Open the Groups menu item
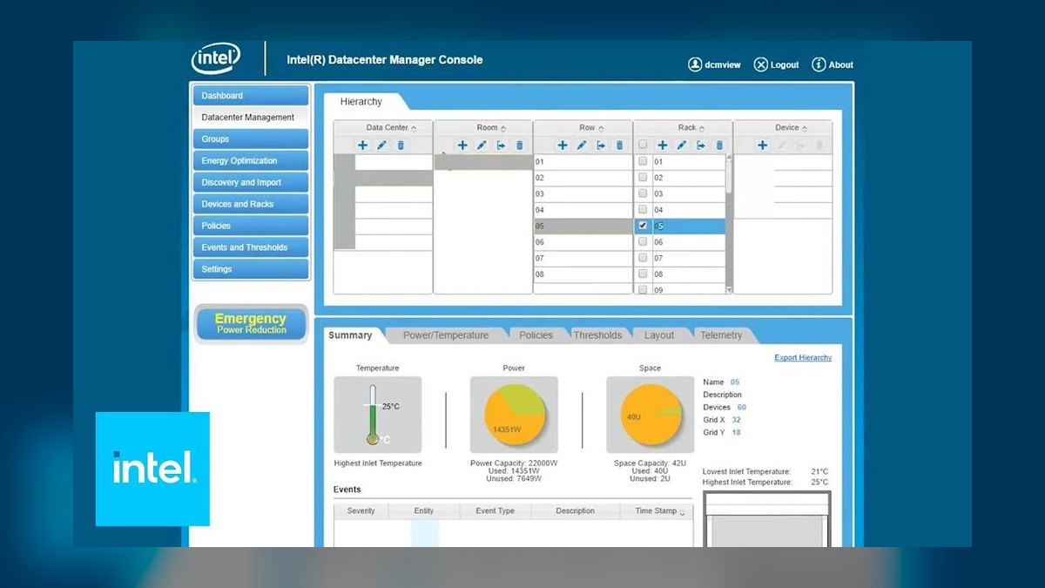Viewport: 1045px width, 588px height. [x=251, y=139]
